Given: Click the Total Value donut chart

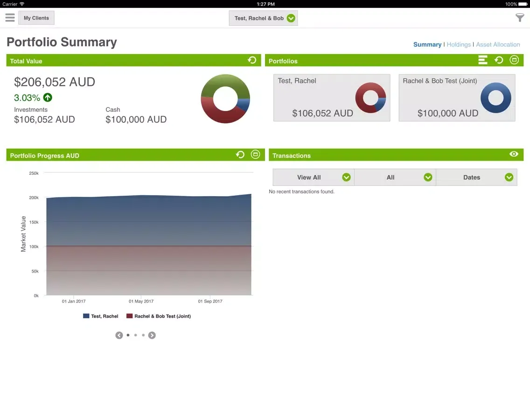Looking at the screenshot, I should [x=225, y=99].
